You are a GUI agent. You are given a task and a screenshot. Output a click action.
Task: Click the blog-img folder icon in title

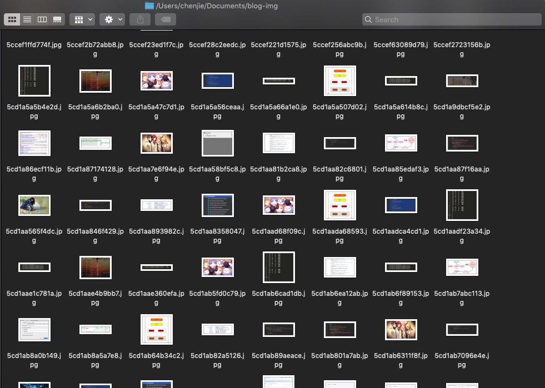tap(149, 6)
